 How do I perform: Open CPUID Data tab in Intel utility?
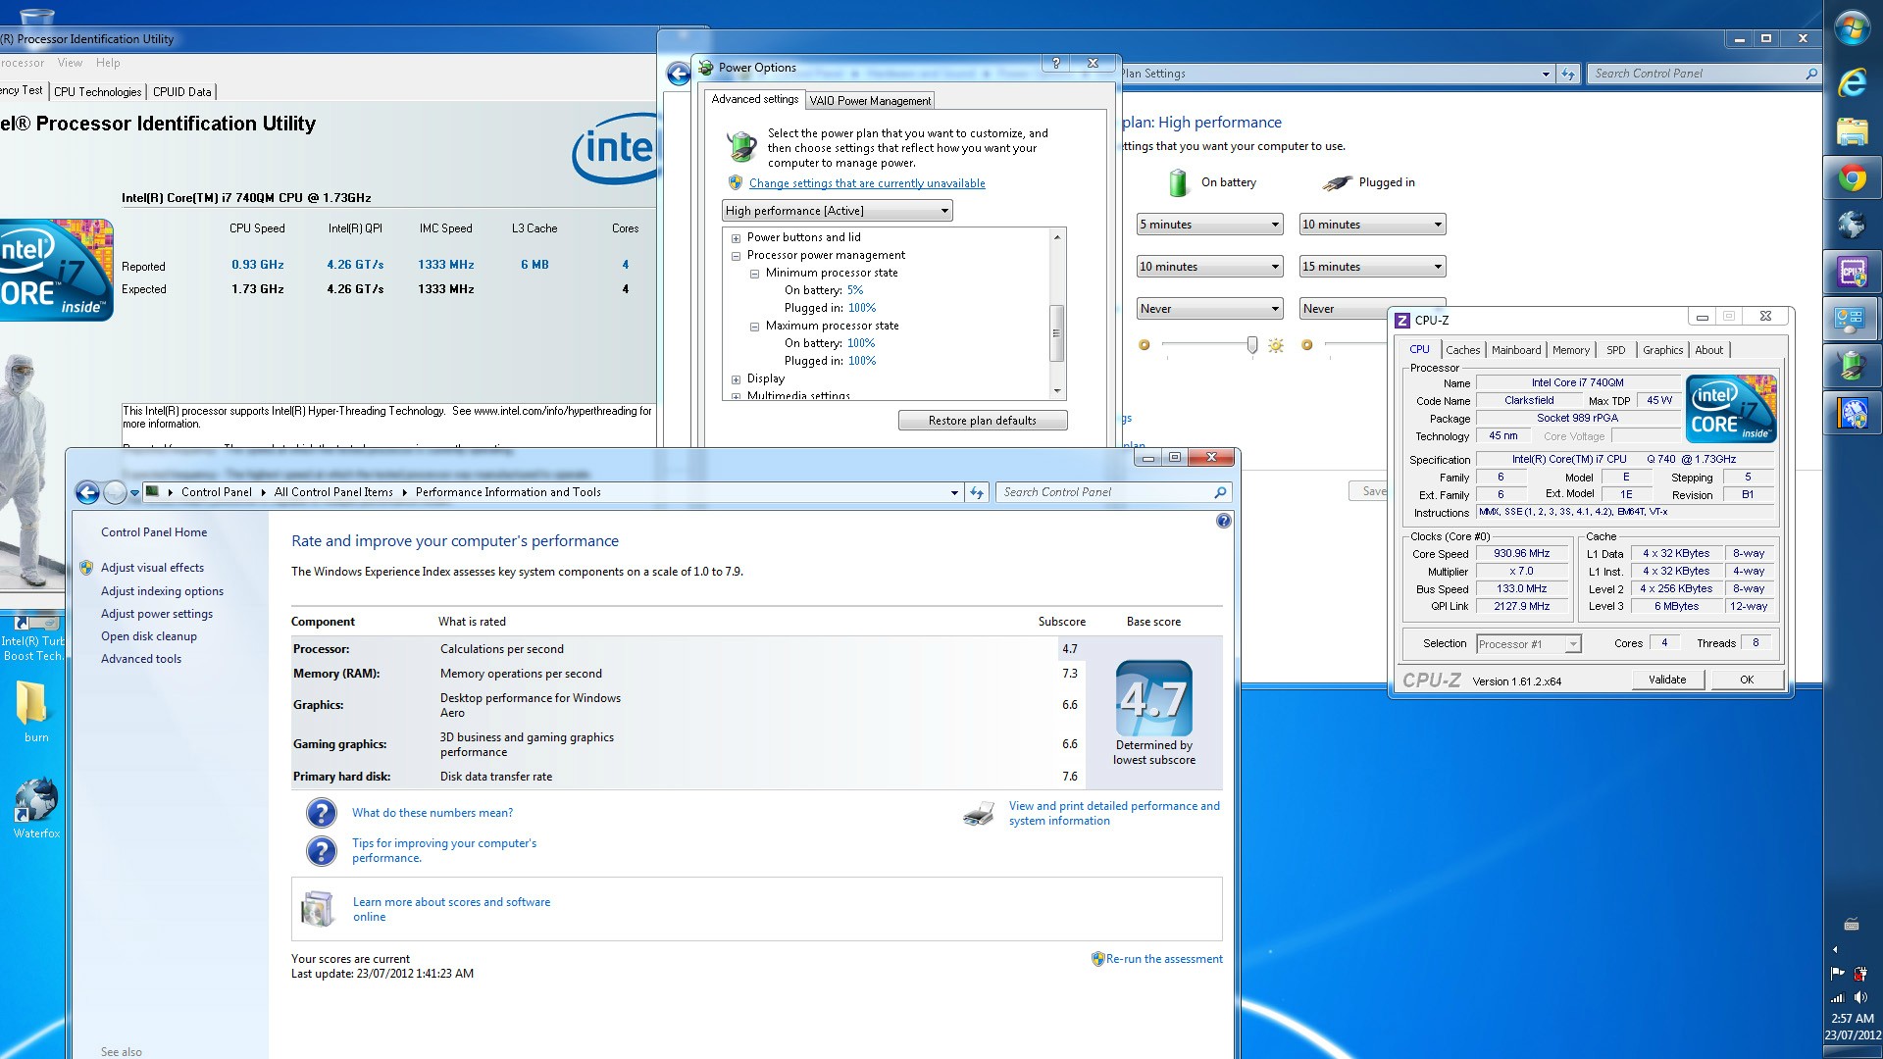coord(181,92)
